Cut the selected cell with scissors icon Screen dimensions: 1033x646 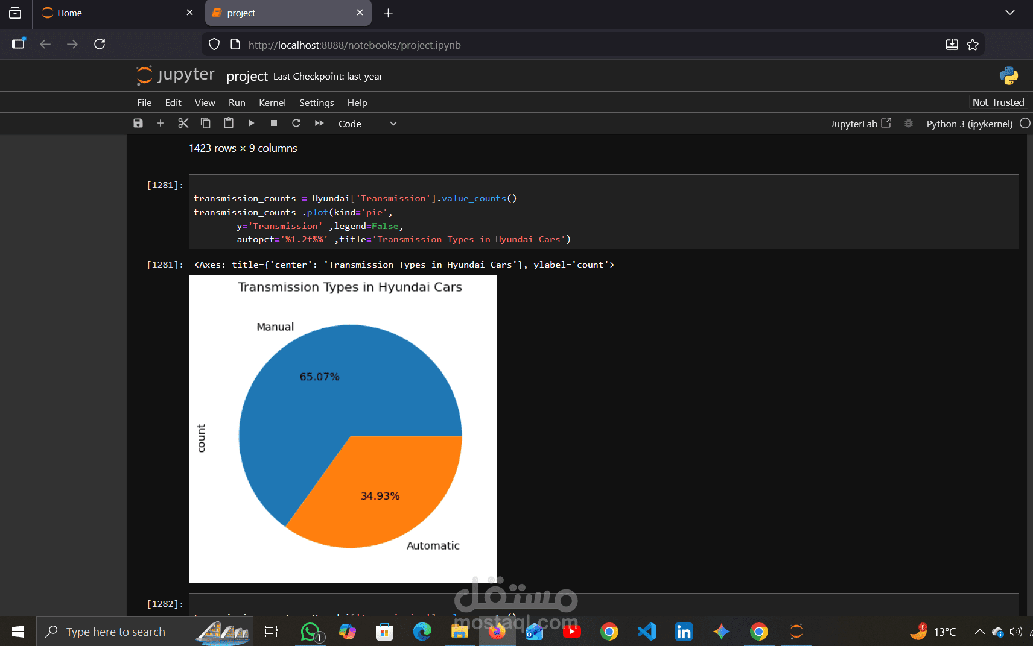(183, 123)
